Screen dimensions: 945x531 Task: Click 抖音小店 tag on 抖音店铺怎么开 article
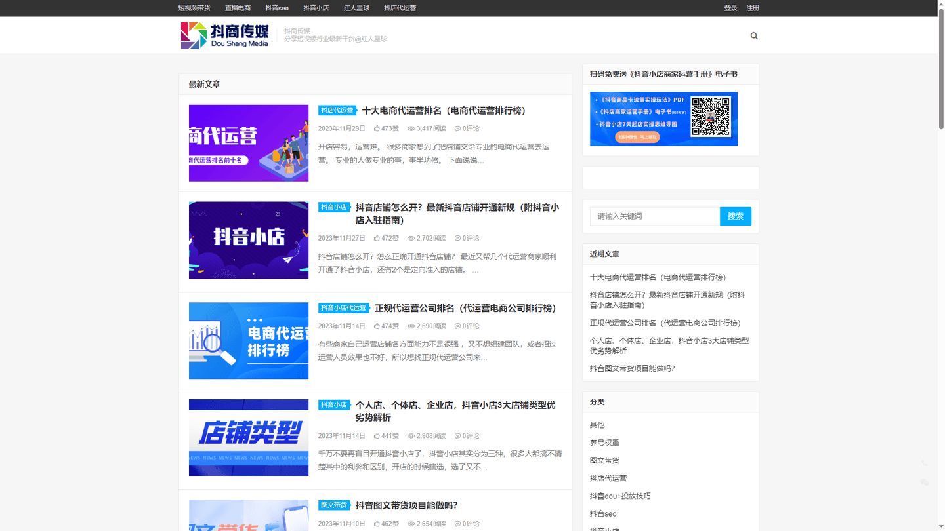click(x=334, y=207)
